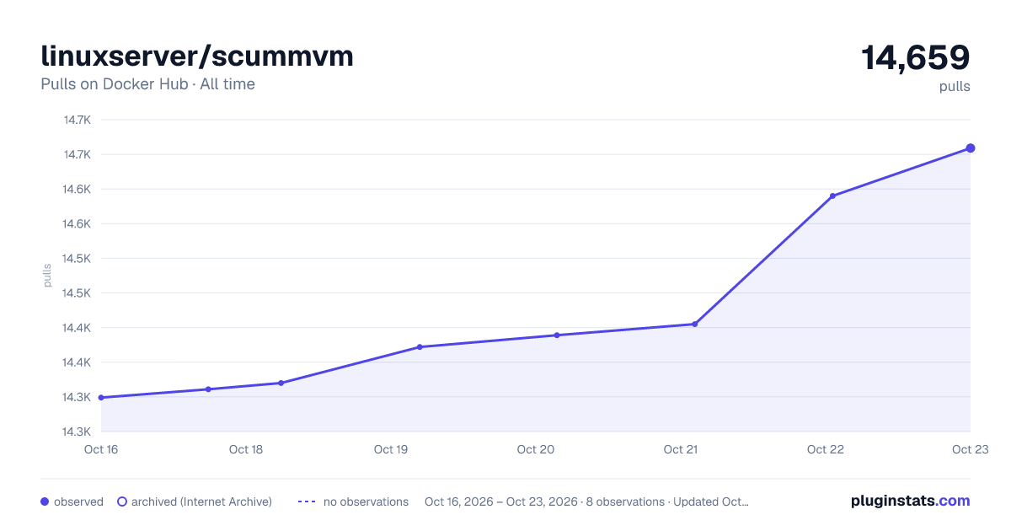The height and width of the screenshot is (531, 1011).
Task: Click the 'Pulls on Docker Hub · All time' subtitle
Action: click(x=147, y=84)
